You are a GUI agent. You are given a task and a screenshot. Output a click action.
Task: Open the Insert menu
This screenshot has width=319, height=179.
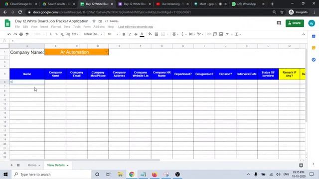point(44,27)
